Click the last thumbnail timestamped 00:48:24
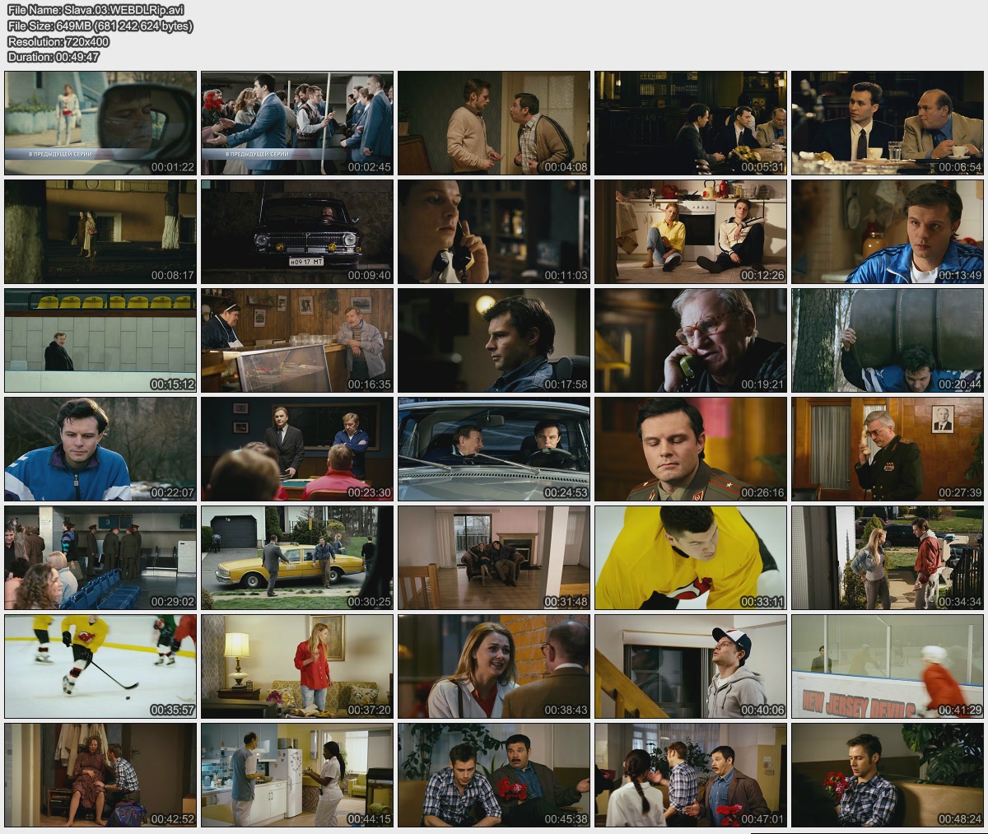Image resolution: width=988 pixels, height=834 pixels. (x=888, y=775)
